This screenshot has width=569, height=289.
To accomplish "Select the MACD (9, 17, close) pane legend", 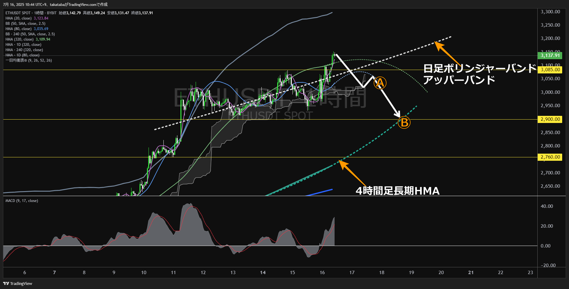I will click(22, 201).
